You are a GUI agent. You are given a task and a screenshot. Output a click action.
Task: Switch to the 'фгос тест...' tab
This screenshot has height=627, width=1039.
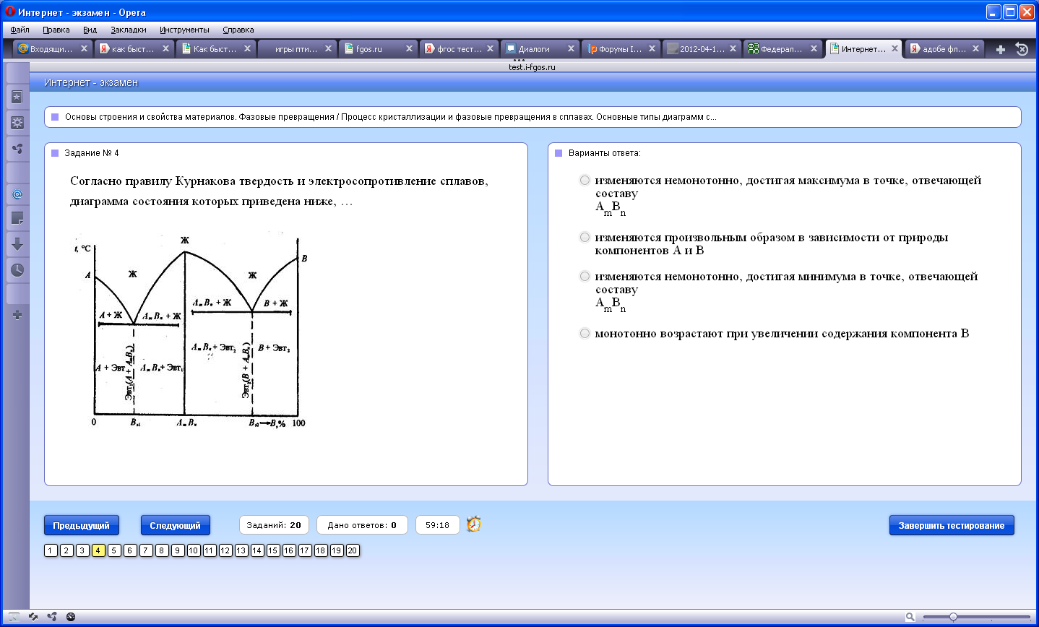point(458,48)
